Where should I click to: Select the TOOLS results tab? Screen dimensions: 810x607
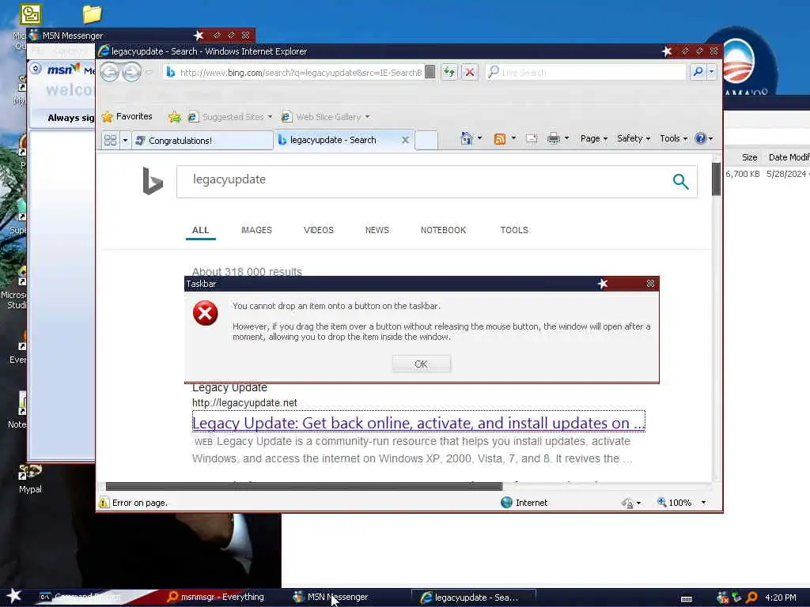point(514,230)
